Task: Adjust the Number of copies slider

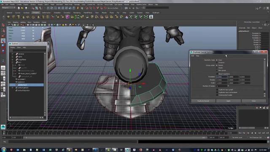Action: click(x=229, y=86)
